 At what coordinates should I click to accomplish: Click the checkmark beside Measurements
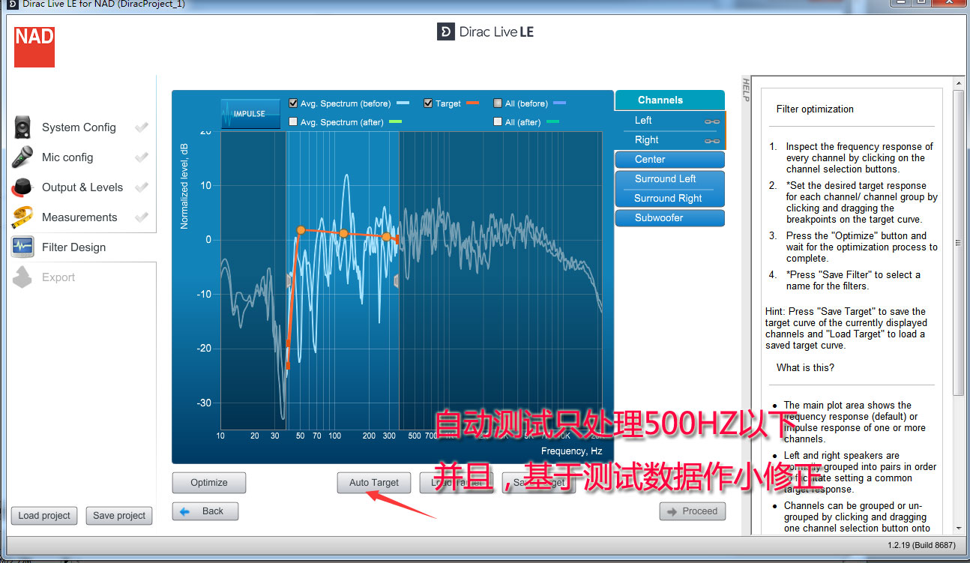point(141,217)
